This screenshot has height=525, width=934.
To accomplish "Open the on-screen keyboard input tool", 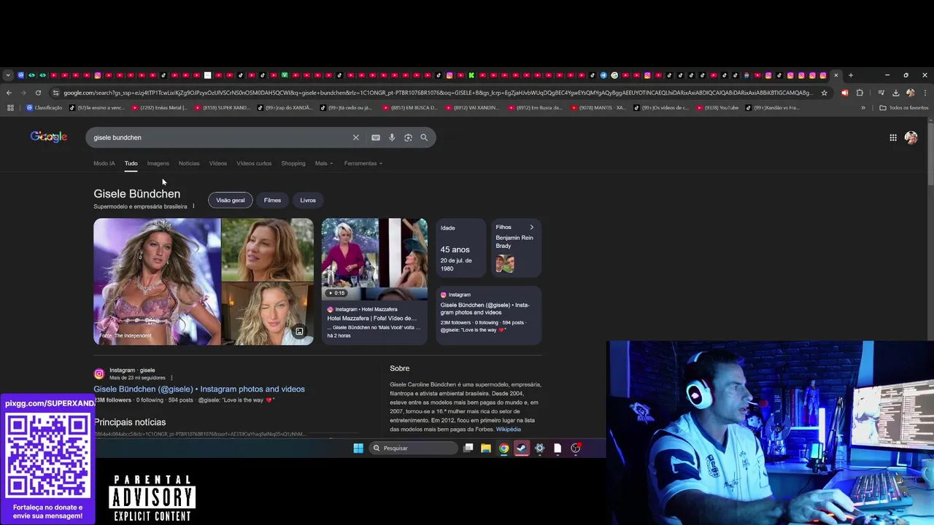I will [376, 138].
